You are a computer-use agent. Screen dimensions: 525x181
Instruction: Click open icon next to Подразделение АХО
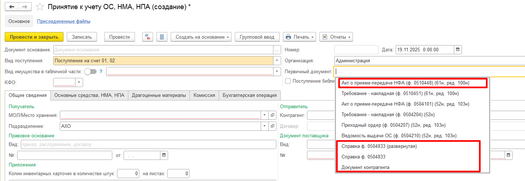[x=272, y=126]
